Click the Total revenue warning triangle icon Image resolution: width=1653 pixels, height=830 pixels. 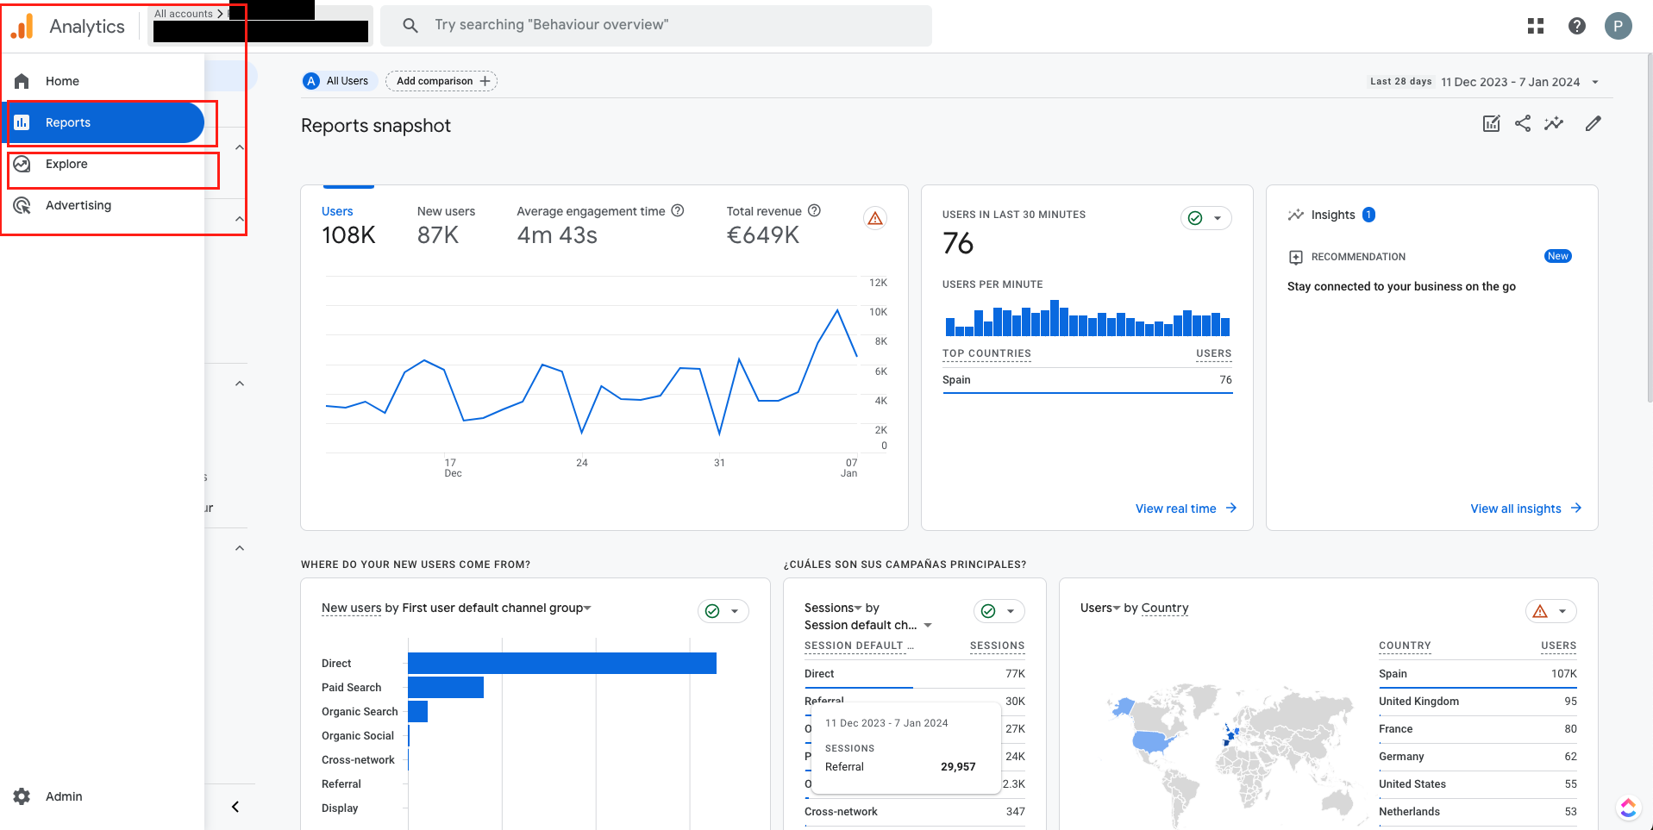point(875,218)
